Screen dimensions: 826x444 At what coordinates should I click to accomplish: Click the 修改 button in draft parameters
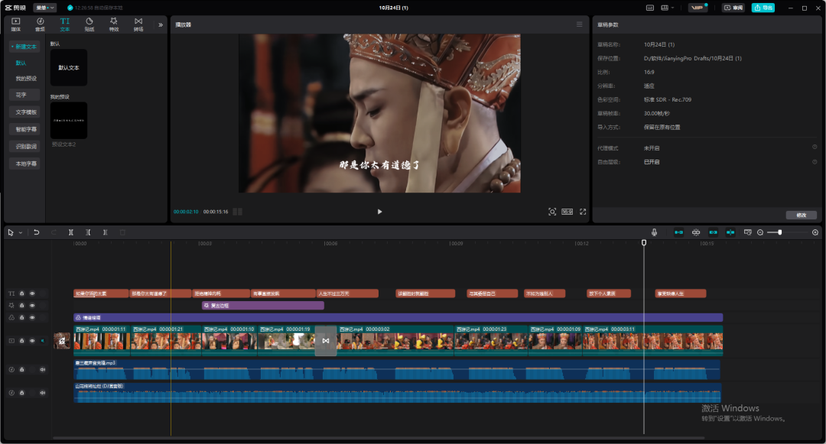point(801,215)
